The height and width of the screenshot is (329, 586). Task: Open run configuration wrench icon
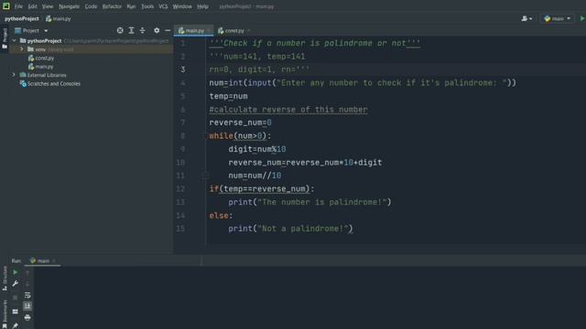point(15,284)
